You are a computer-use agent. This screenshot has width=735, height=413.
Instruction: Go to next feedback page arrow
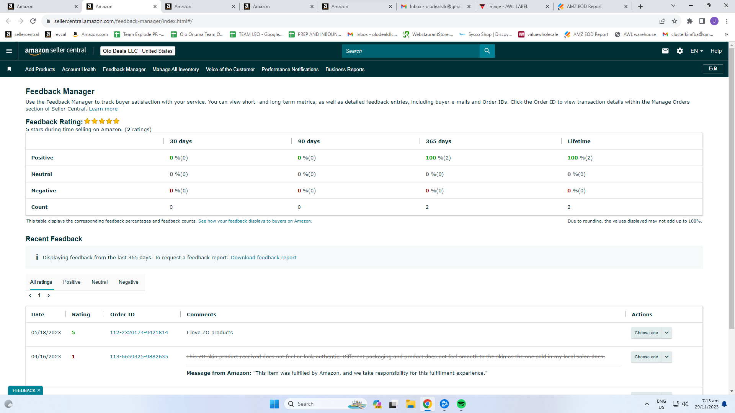(x=49, y=296)
